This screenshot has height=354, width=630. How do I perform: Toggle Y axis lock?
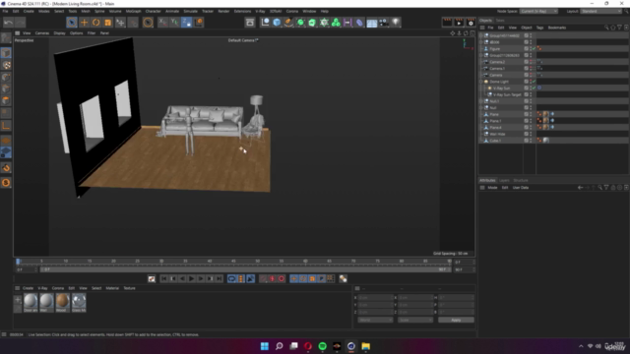[x=174, y=23]
